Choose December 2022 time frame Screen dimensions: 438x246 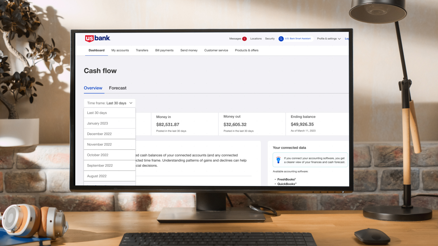(109, 134)
